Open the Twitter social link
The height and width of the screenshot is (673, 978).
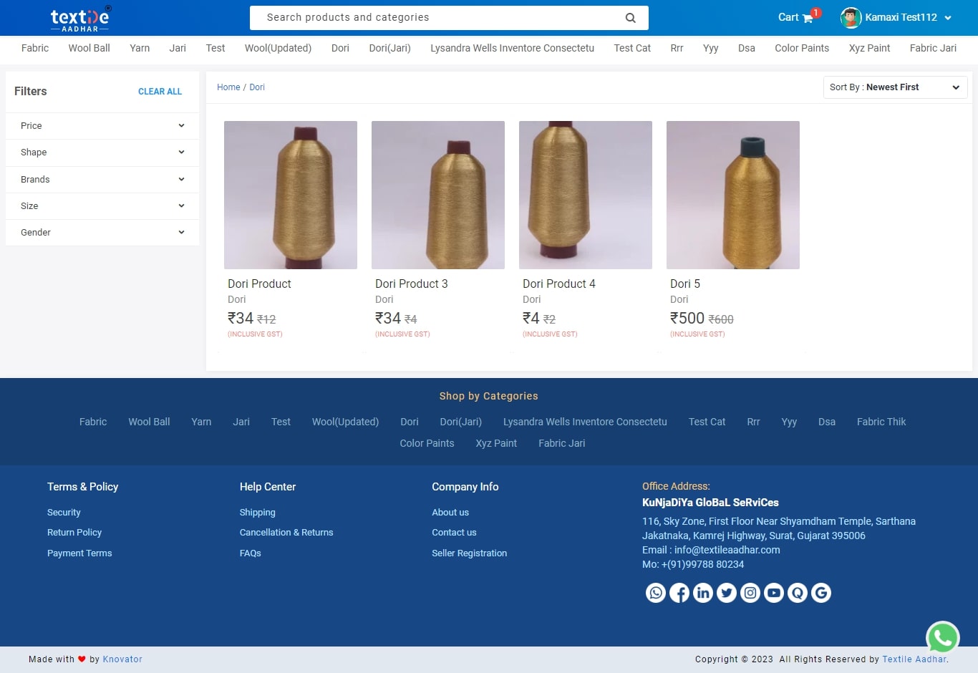tap(726, 593)
